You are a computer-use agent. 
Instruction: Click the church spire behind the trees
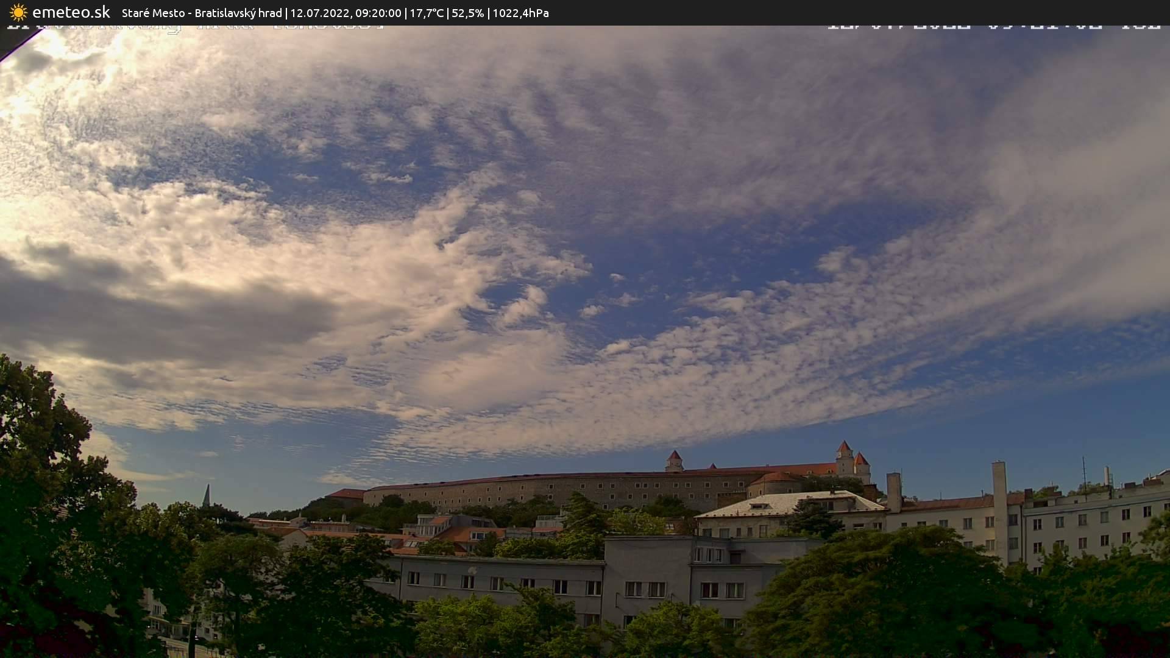point(207,496)
